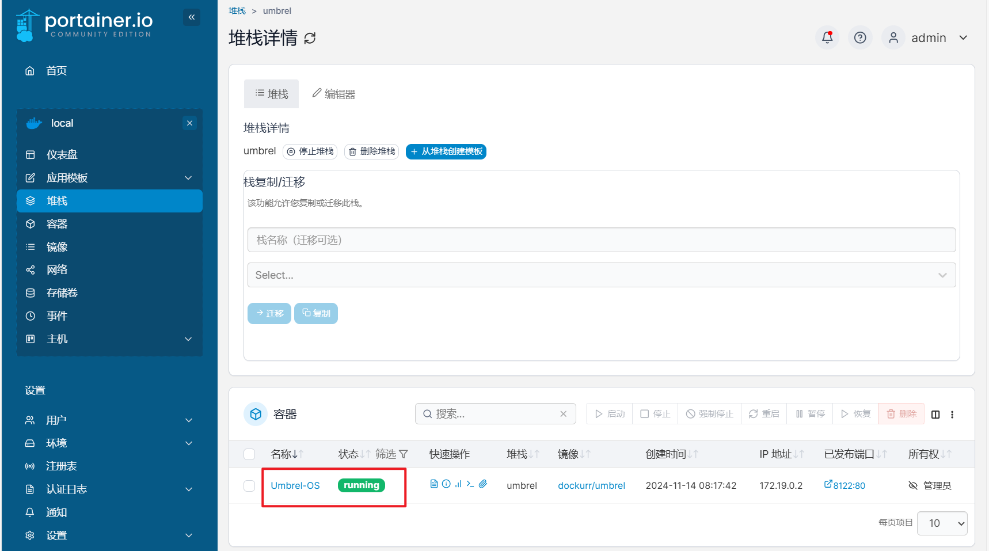Open stats chart icon for Umbrel-OS
Screen dimensions: 989x551
pos(458,484)
